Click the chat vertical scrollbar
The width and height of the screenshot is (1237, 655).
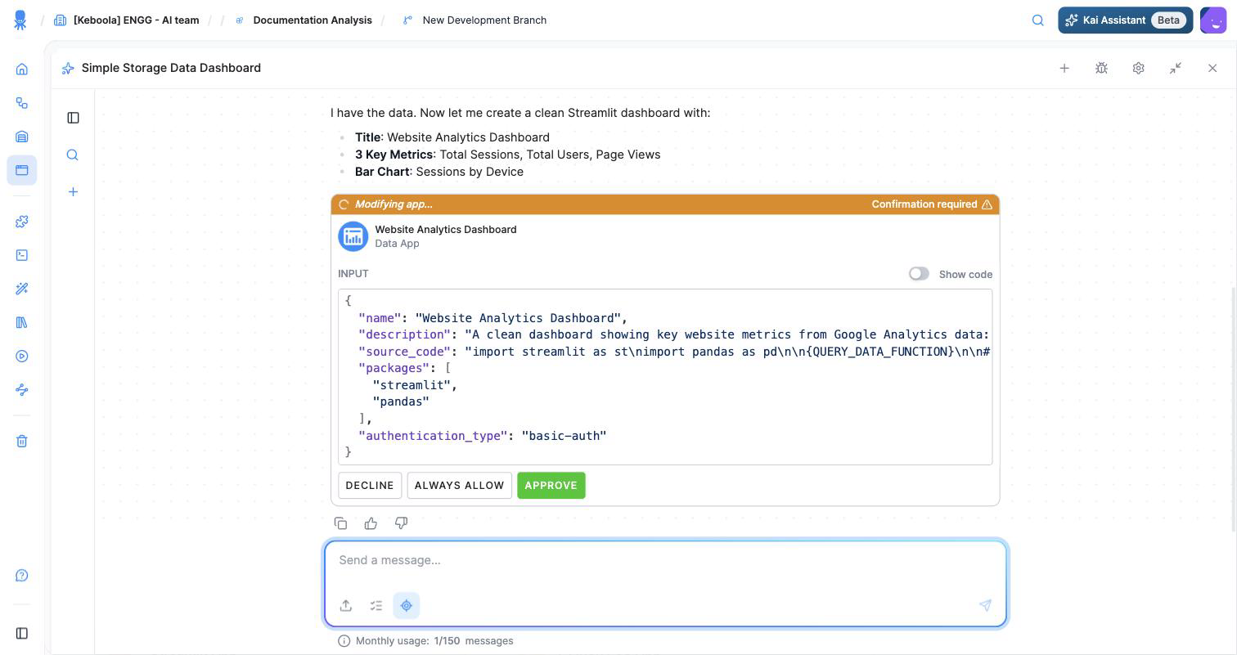tap(1233, 409)
